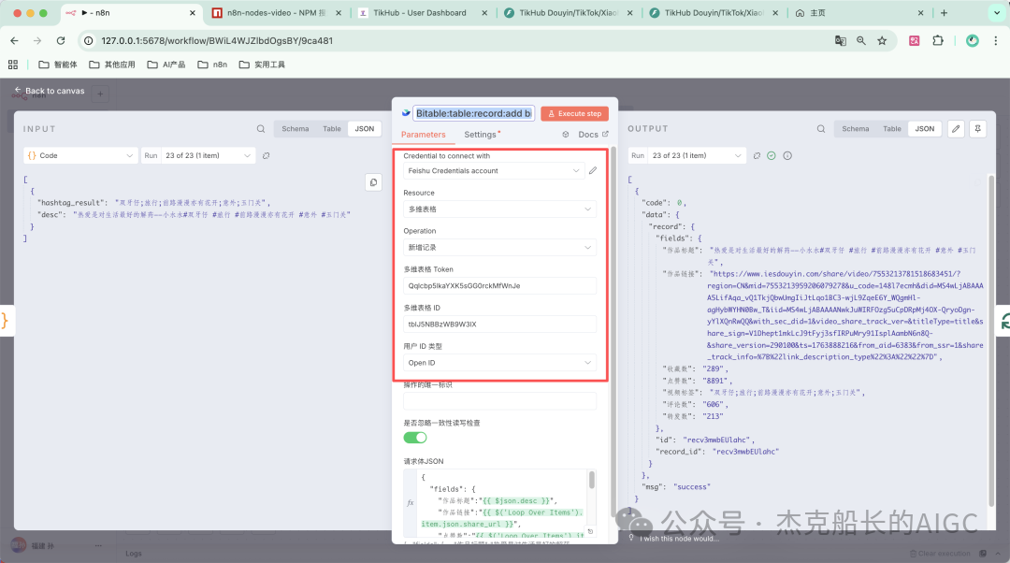Click the parameters panel scrollbar

613,332
